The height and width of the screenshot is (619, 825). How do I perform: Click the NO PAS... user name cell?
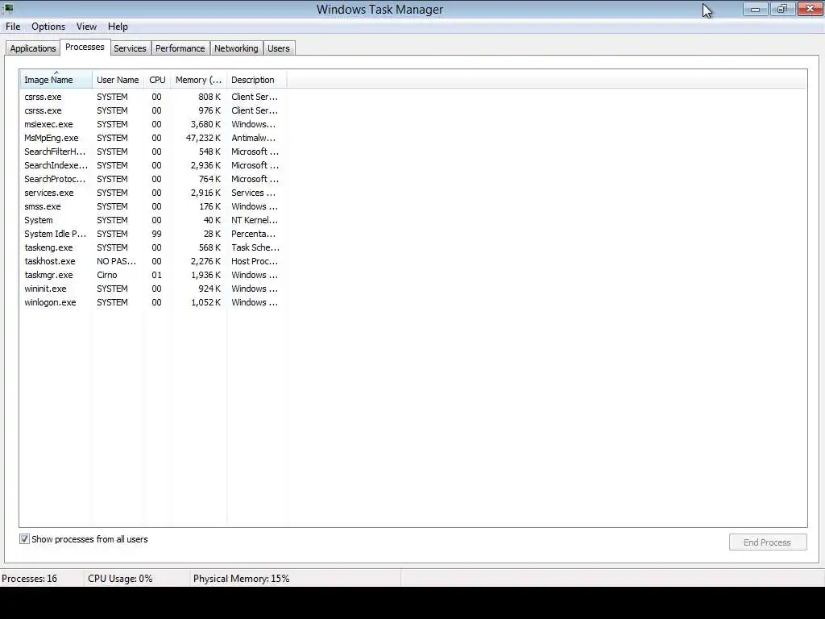[116, 261]
